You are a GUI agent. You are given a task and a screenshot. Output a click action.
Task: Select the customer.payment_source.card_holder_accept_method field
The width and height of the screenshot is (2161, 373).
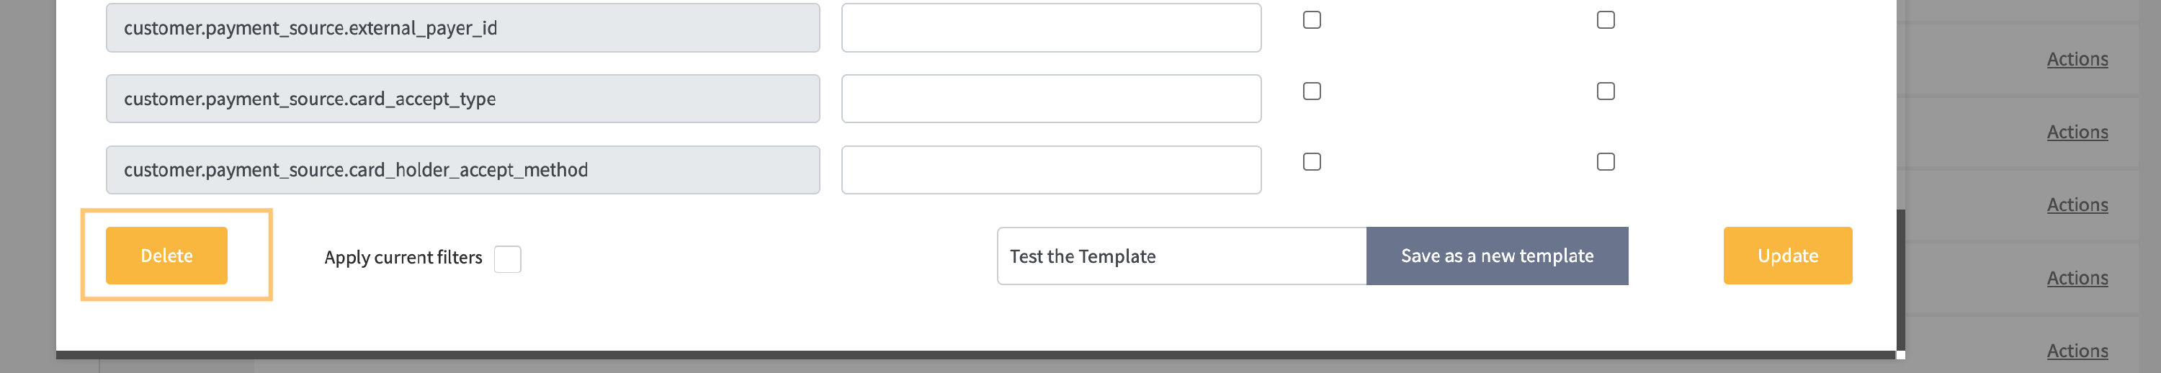point(462,170)
